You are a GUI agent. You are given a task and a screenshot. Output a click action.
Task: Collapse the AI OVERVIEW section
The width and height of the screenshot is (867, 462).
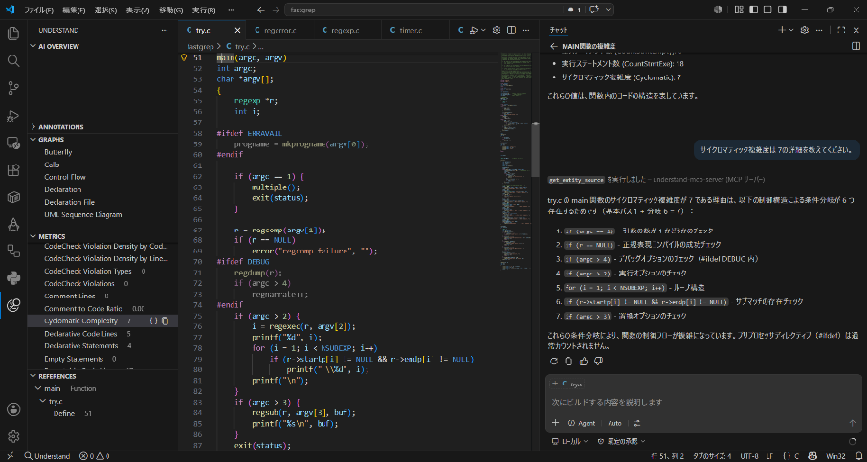58,47
